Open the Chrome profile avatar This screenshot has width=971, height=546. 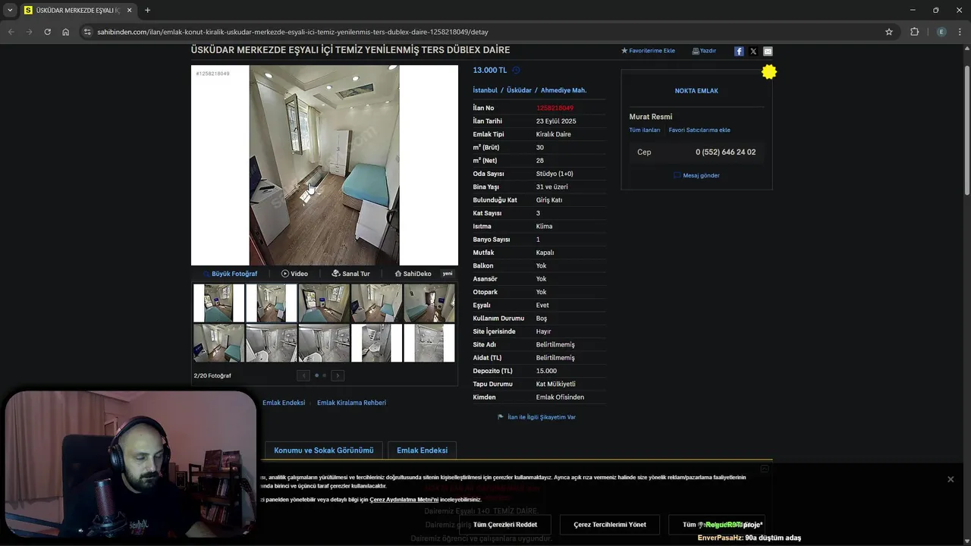941,32
